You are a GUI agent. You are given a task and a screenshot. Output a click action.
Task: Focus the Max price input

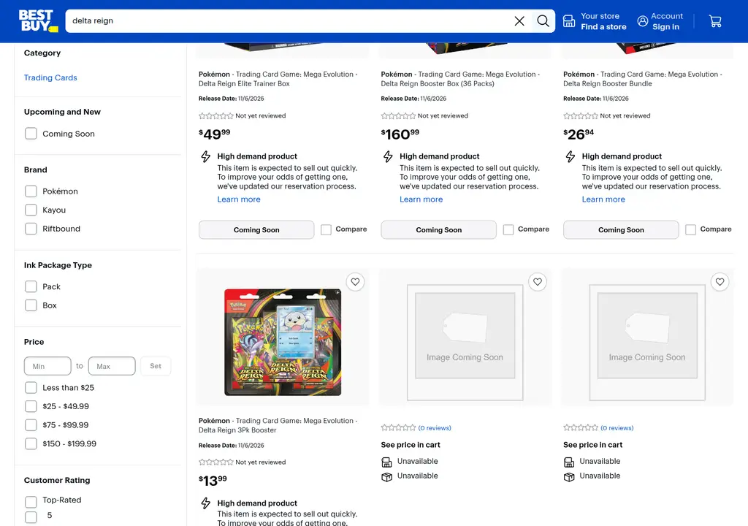point(112,366)
